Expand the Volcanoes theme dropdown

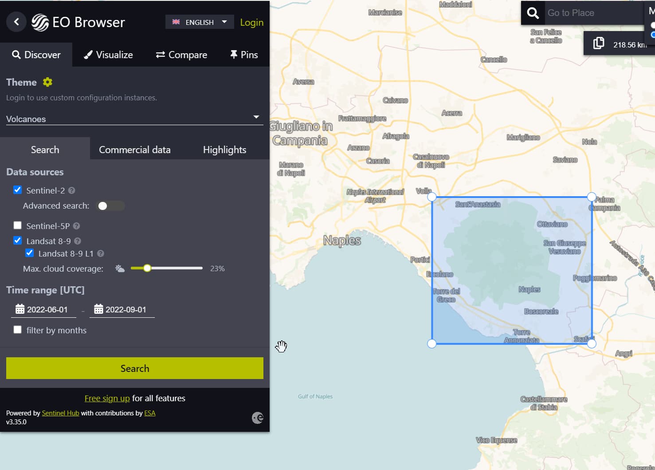pos(135,118)
